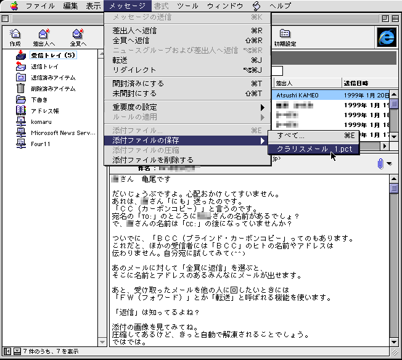The height and width of the screenshot is (360, 402).
Task: Select the Microsoft News Server entry
Action: [x=64, y=133]
